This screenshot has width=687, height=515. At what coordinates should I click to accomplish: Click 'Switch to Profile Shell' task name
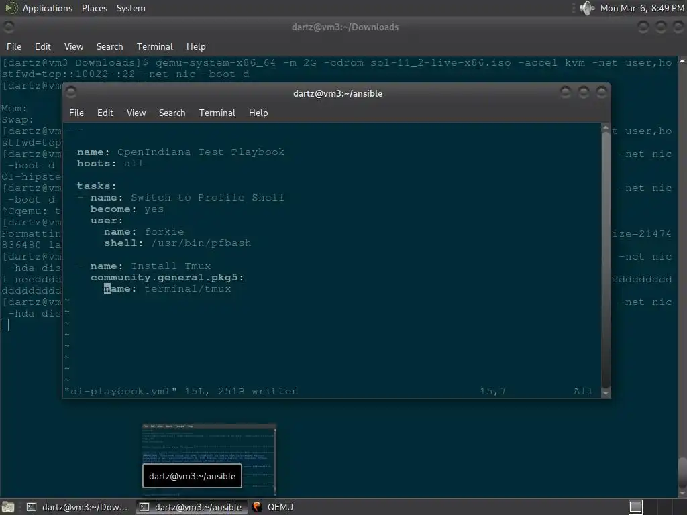(x=207, y=198)
